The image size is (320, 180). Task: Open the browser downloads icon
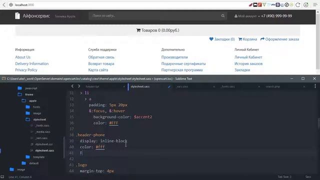pyautogui.click(x=305, y=5)
